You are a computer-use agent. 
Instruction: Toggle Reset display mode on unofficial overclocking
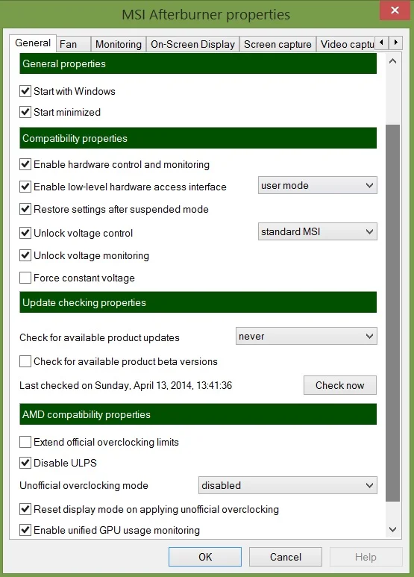coord(25,509)
